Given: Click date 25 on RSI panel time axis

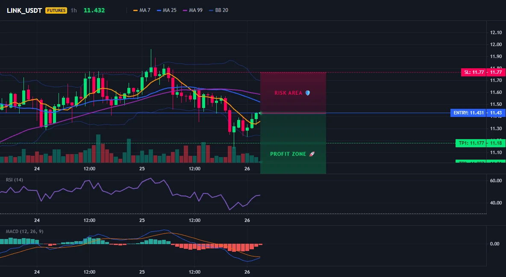Looking at the screenshot, I should pos(142,220).
